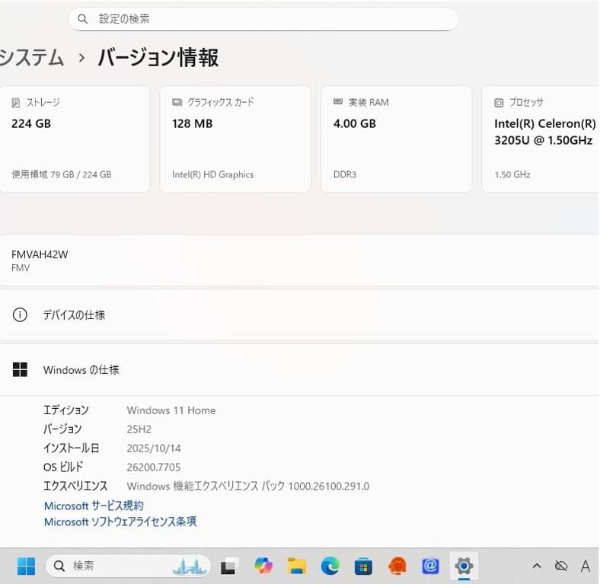Screen dimensions: 600x584
Task: Select the 4.00 GB RAM value
Action: pos(354,123)
